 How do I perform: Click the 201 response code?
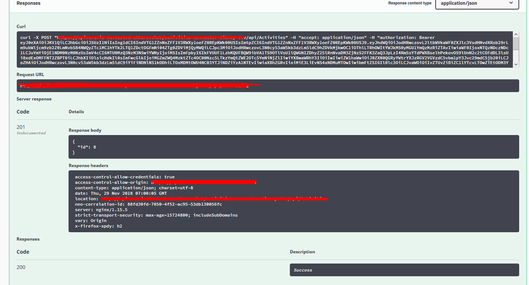pos(21,127)
